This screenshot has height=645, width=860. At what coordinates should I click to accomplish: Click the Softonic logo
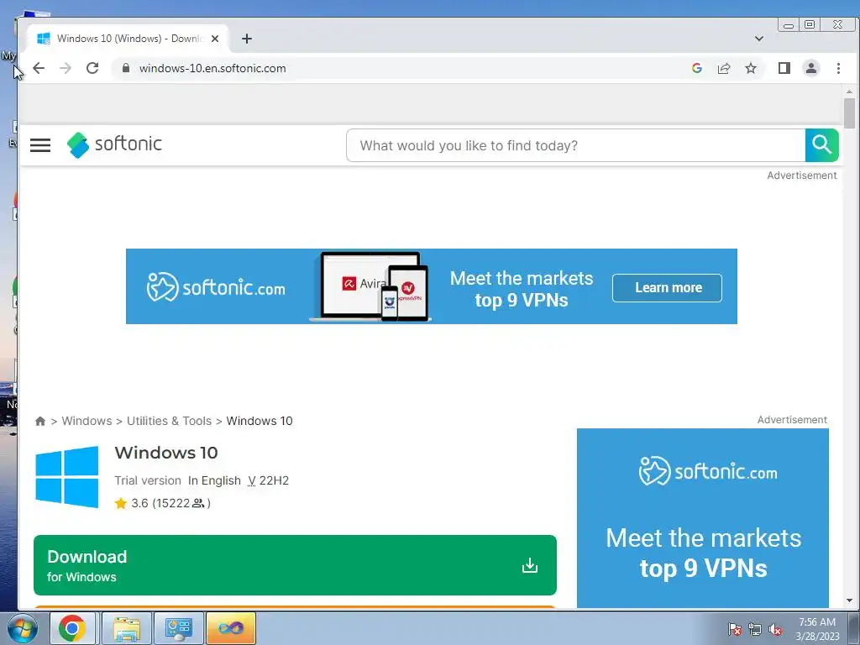click(114, 144)
